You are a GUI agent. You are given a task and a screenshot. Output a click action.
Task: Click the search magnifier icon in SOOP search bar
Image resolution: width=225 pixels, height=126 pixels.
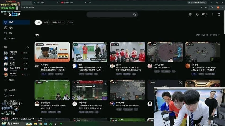pyautogui.click(x=134, y=15)
